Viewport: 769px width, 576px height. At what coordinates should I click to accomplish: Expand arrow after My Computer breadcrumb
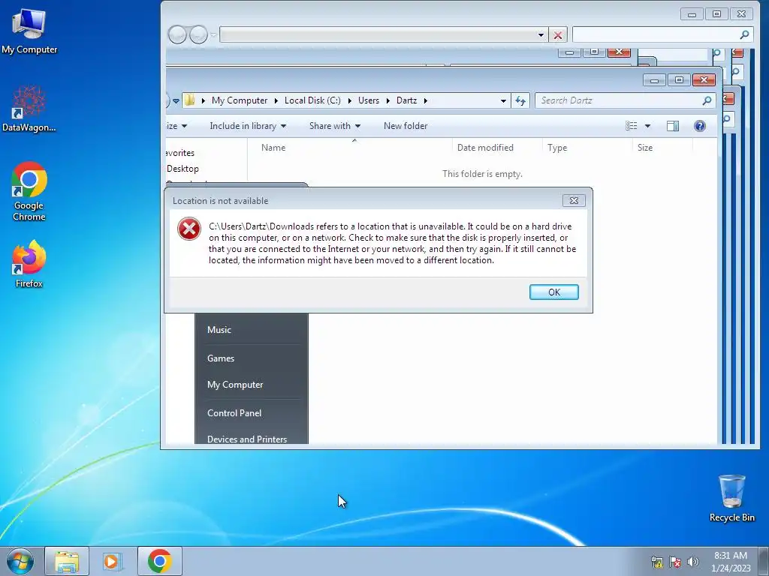tap(276, 100)
